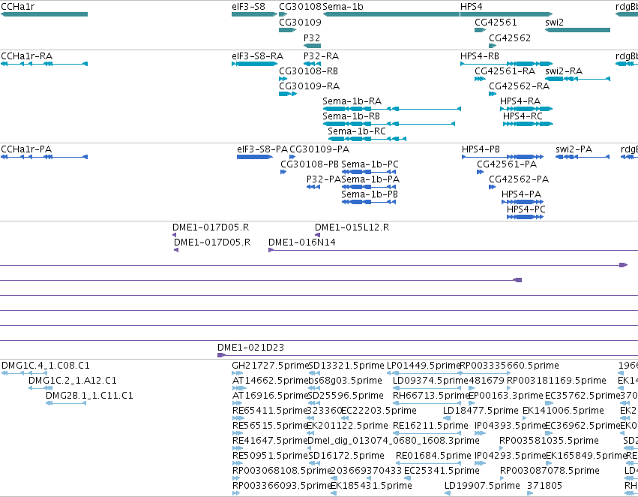Click the DMG1C.4_1.C08.C1 EST label
638x497 pixels.
(x=46, y=366)
